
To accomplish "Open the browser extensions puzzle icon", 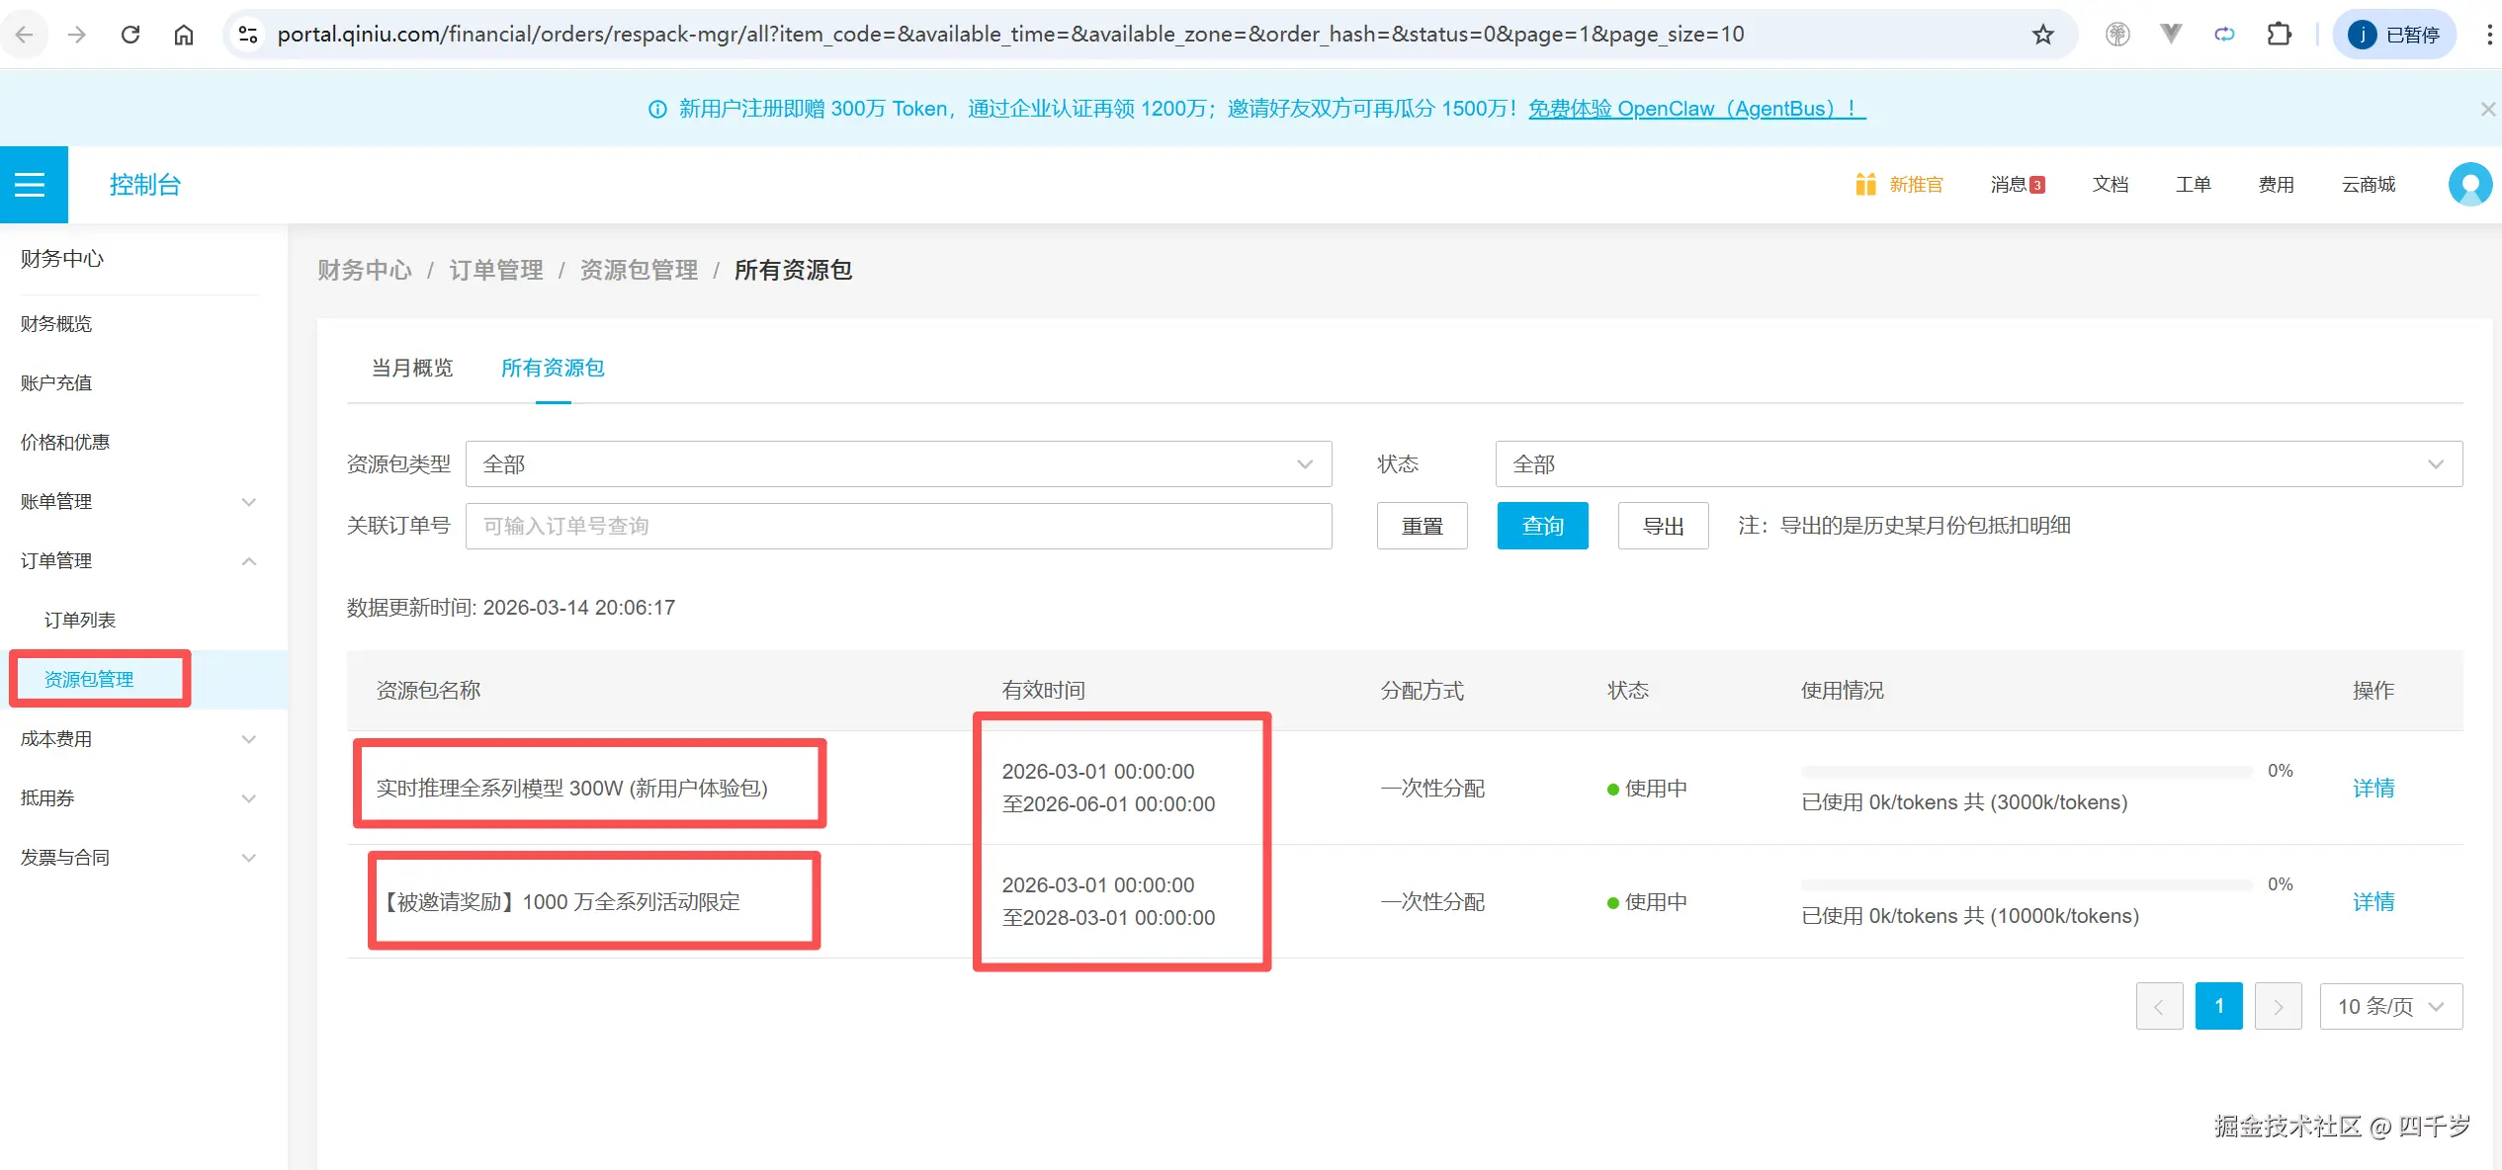I will [2280, 34].
